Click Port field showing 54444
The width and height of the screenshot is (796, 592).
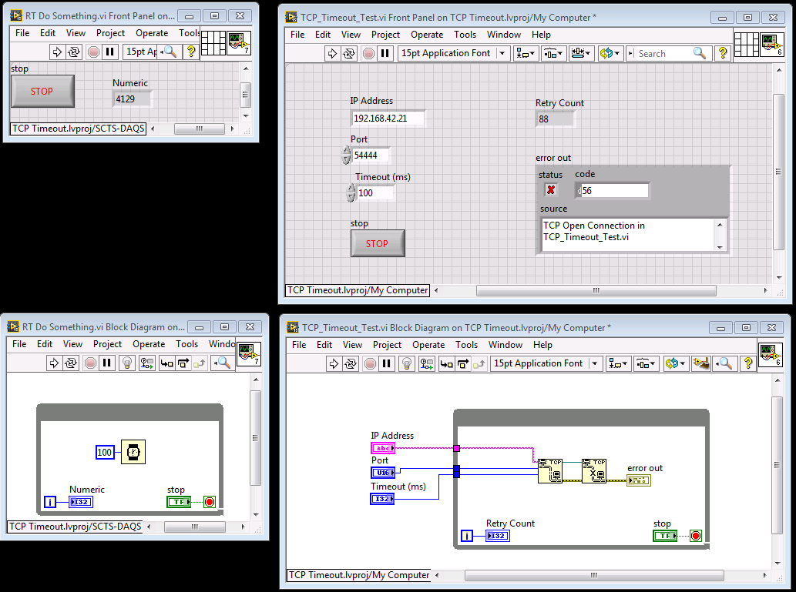pyautogui.click(x=371, y=156)
